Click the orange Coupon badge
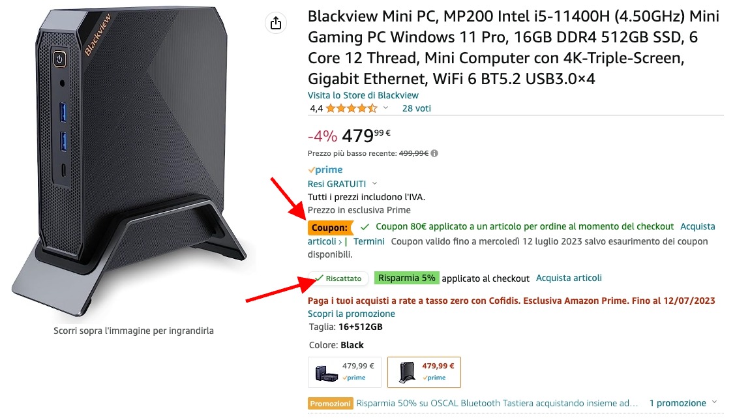This screenshot has height=418, width=735. [x=330, y=228]
